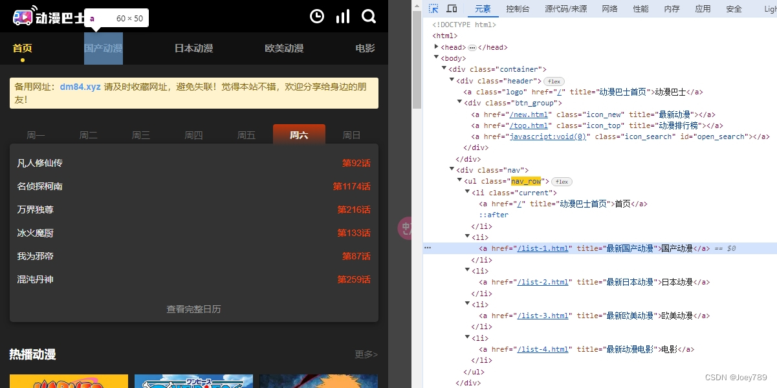This screenshot has height=388, width=777.
Task: Switch to DevTools 控制台 tab
Action: [x=518, y=8]
